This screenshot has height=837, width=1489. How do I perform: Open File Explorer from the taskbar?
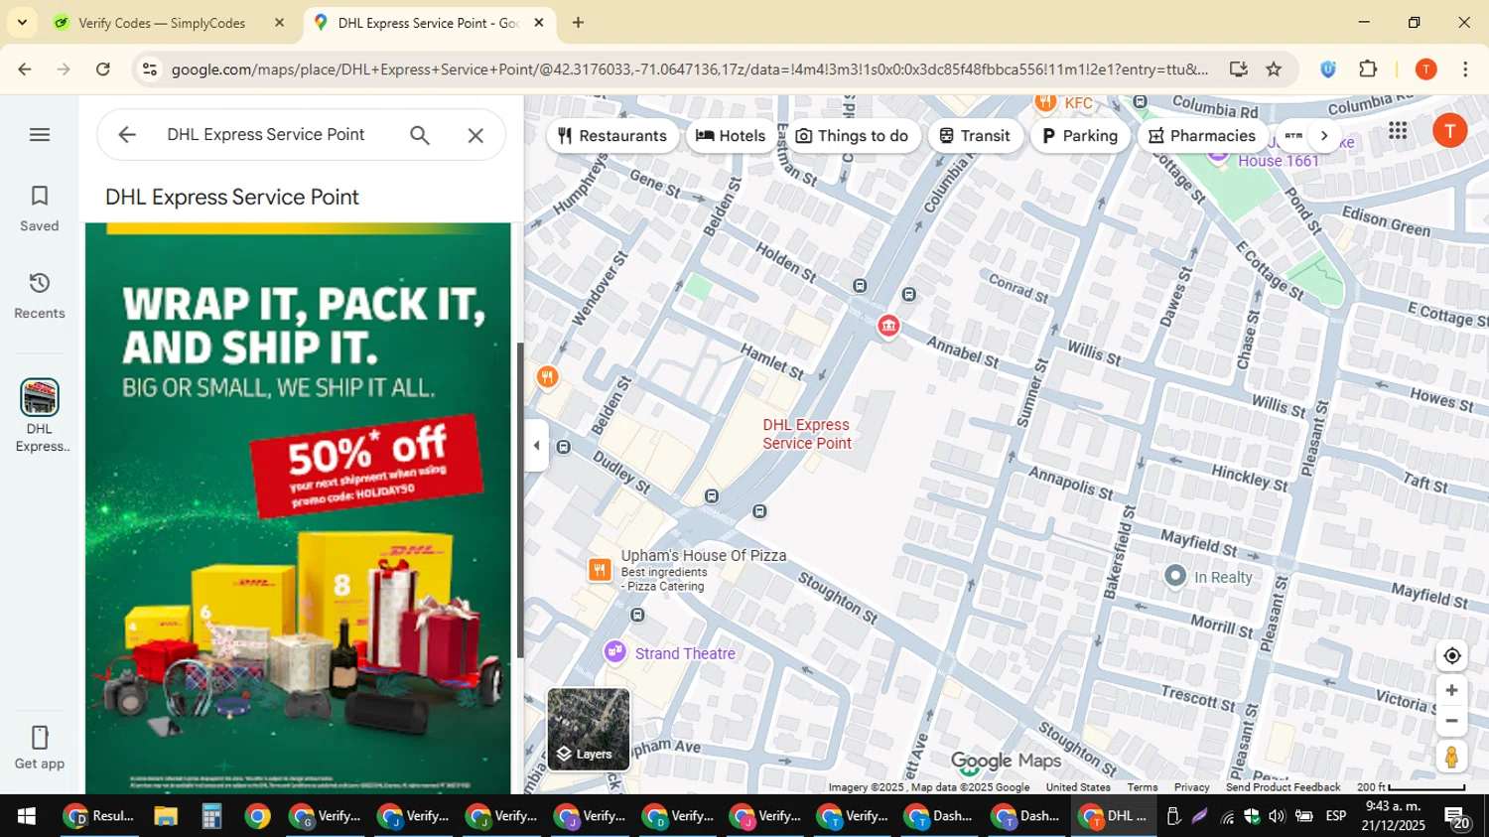click(166, 816)
